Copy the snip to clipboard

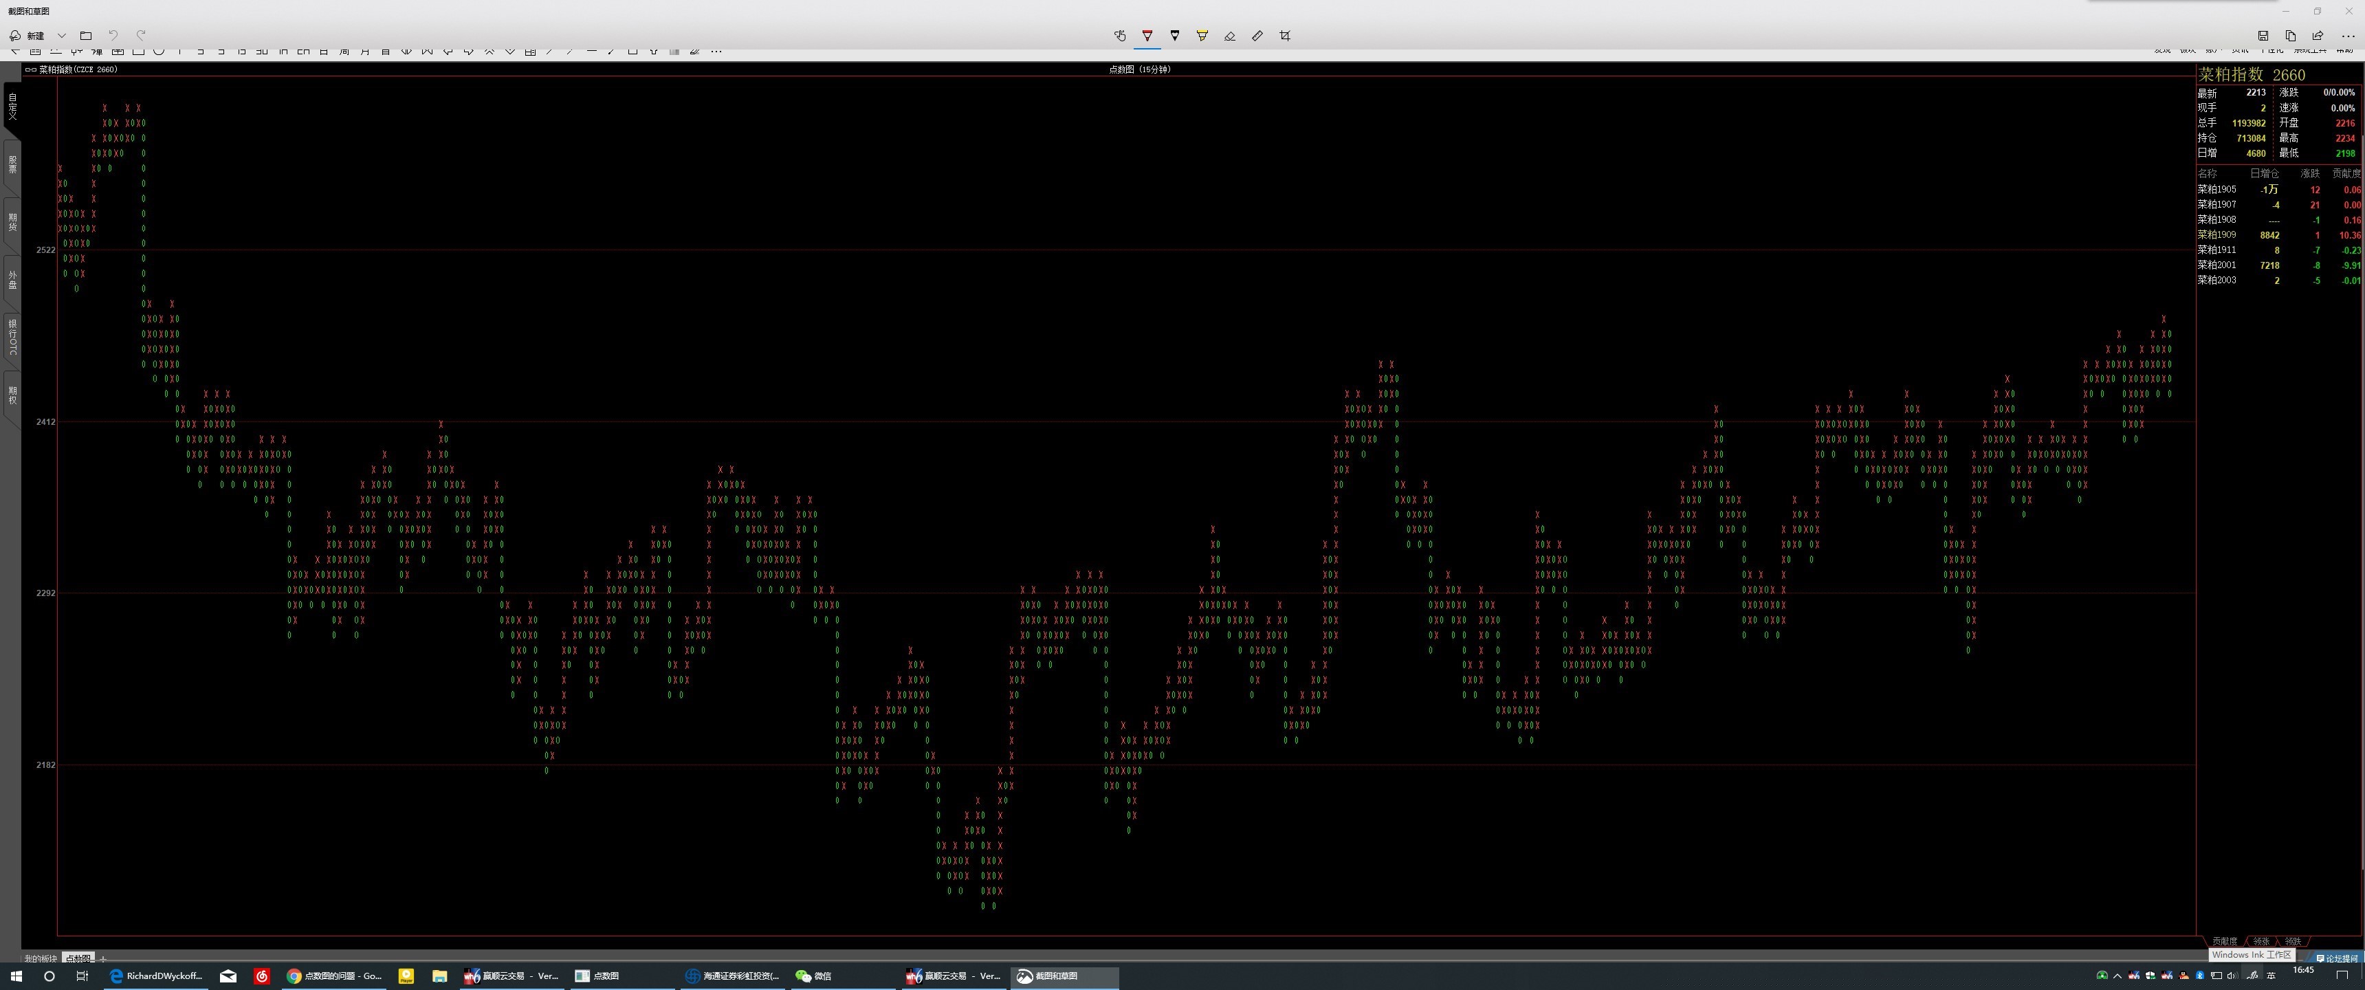pyautogui.click(x=2291, y=36)
